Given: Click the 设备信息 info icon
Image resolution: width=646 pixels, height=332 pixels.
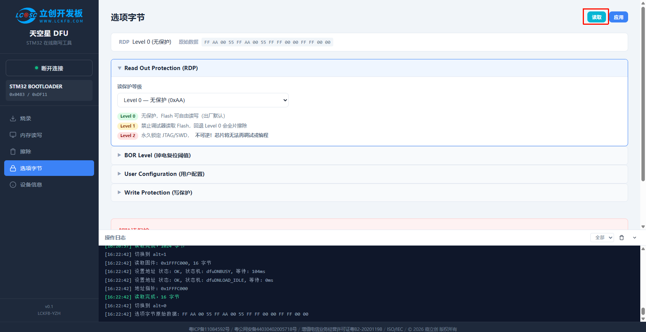Looking at the screenshot, I should (13, 185).
